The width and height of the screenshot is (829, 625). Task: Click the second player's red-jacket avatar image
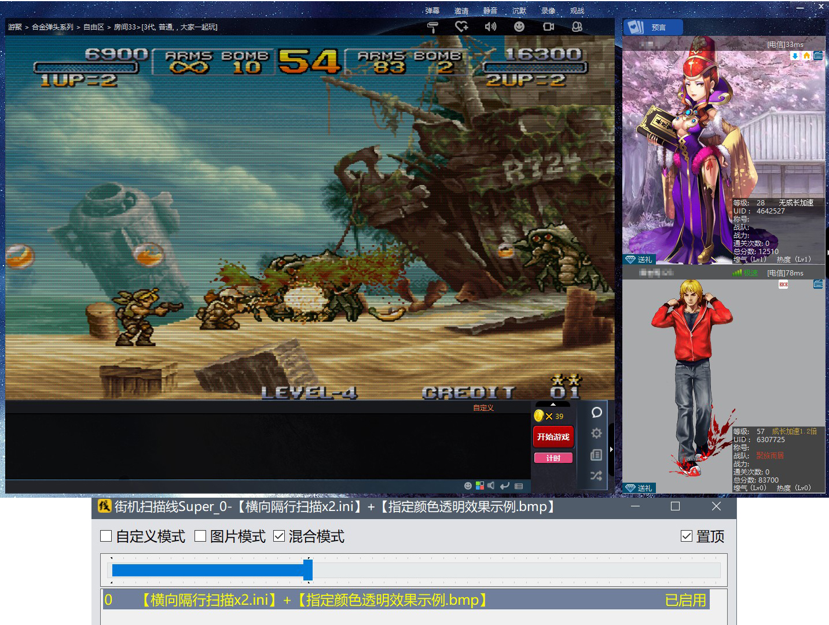coord(693,379)
